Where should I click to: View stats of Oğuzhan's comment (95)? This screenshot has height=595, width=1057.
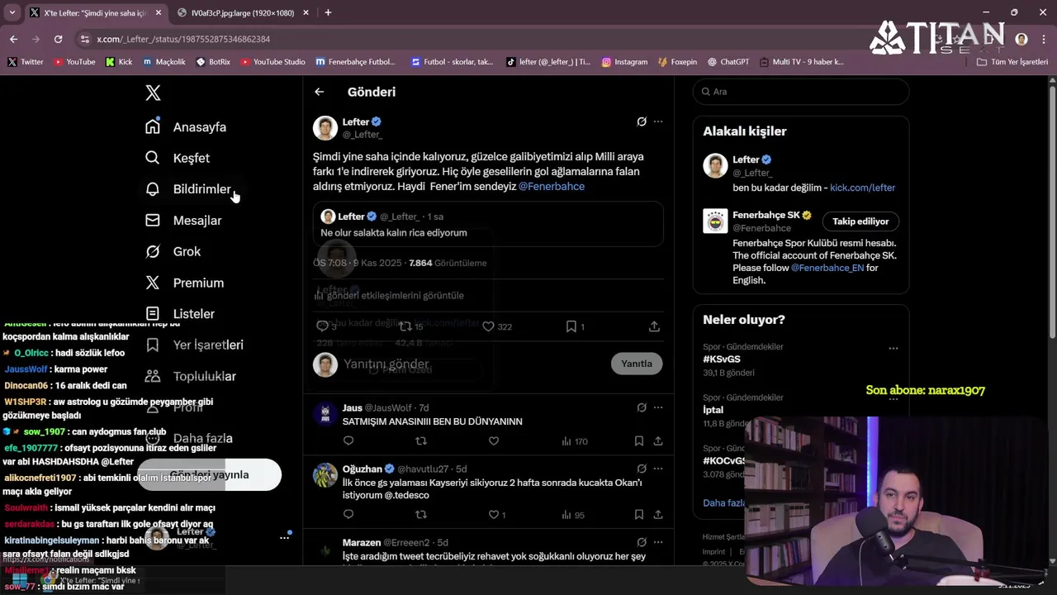pos(573,515)
